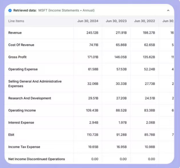Screen dimensions: 180x168
Task: Click Interest Expense value 2.94B
Action: [x=94, y=123]
